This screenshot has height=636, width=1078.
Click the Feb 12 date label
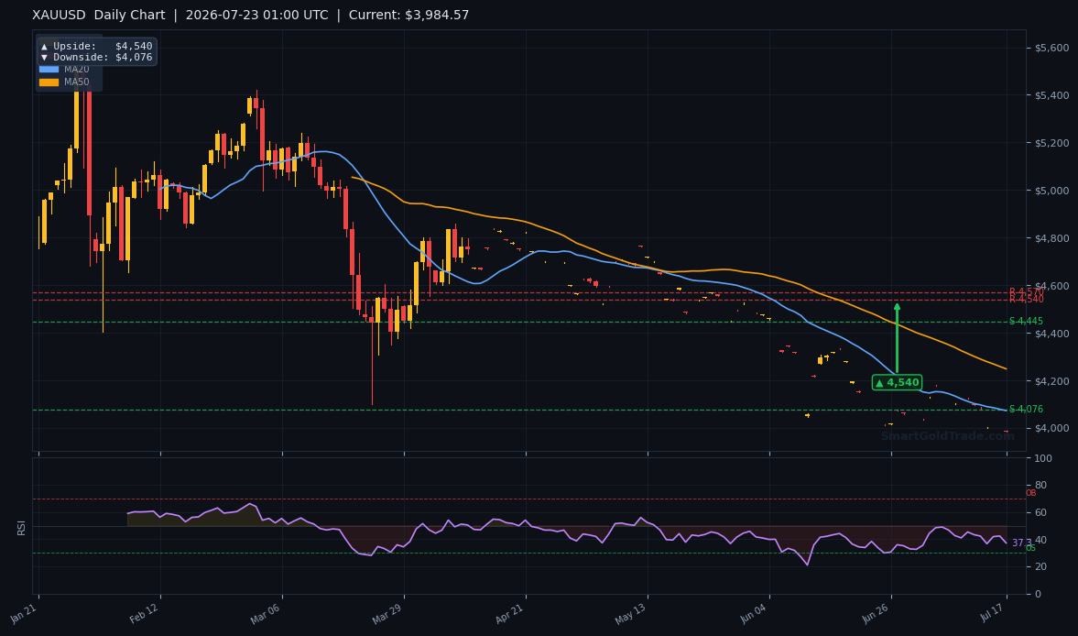click(145, 613)
